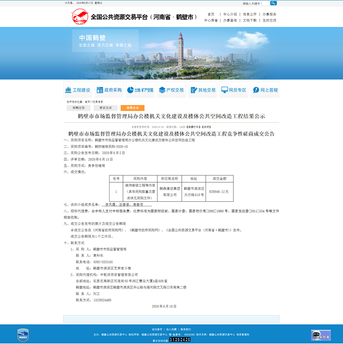Click the phone number 0392-3325165
Image resolution: width=343 pixels, height=344 pixels.
coord(103,262)
